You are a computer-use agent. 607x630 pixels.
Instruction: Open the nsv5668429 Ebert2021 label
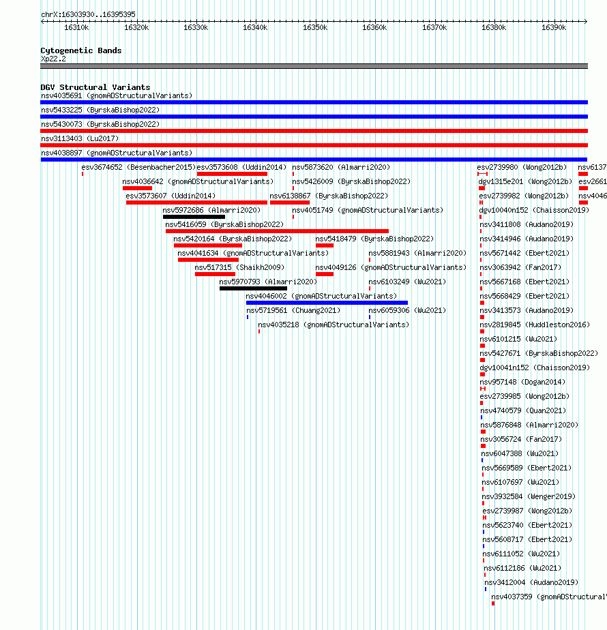click(524, 296)
